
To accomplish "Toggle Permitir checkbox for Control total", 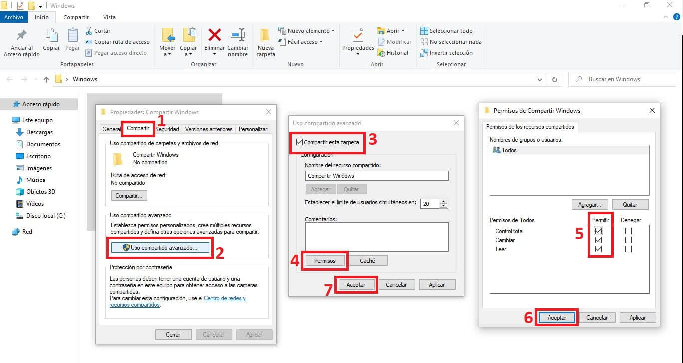I will click(x=599, y=231).
